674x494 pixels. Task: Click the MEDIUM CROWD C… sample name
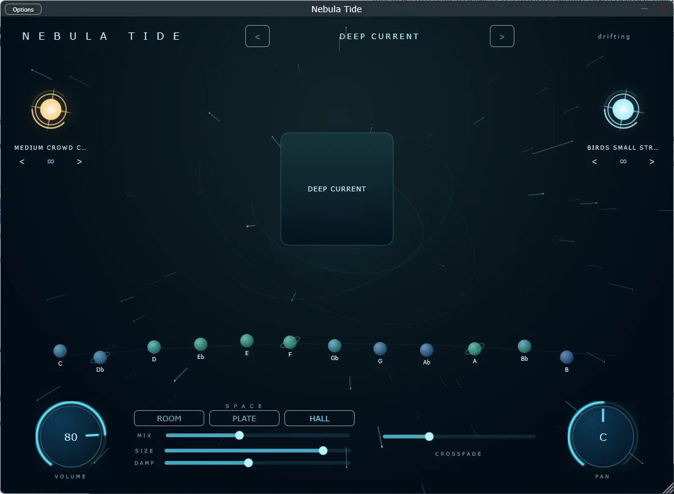click(x=50, y=148)
